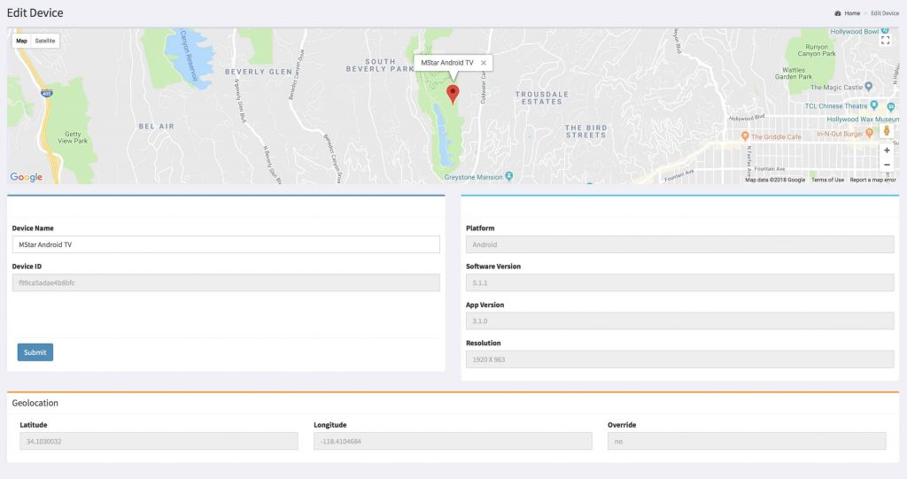The image size is (907, 479).
Task: Click Edit Device breadcrumb
Action: (x=885, y=13)
